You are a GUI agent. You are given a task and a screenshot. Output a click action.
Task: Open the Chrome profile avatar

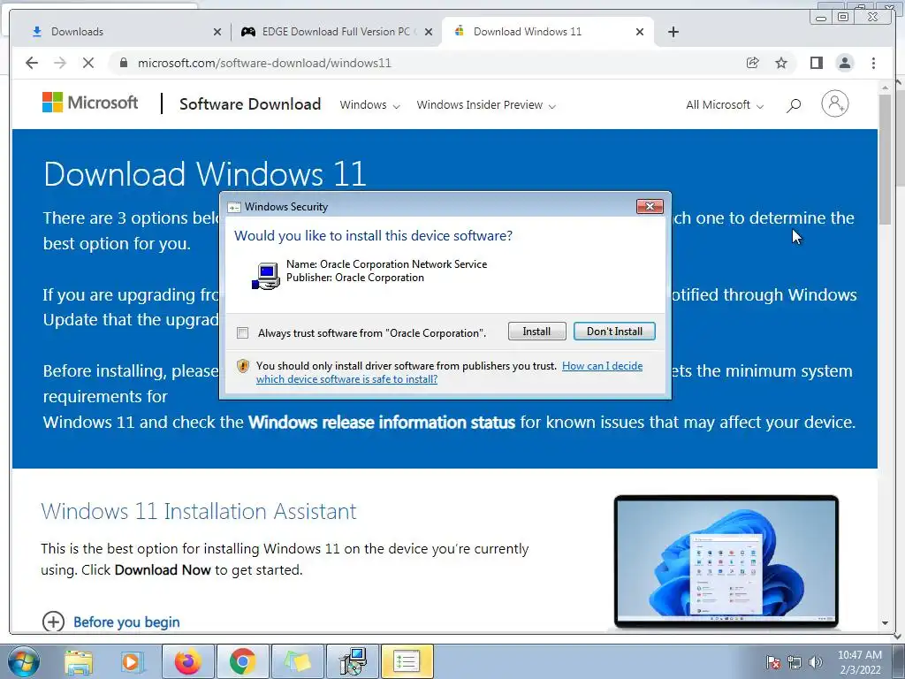844,63
